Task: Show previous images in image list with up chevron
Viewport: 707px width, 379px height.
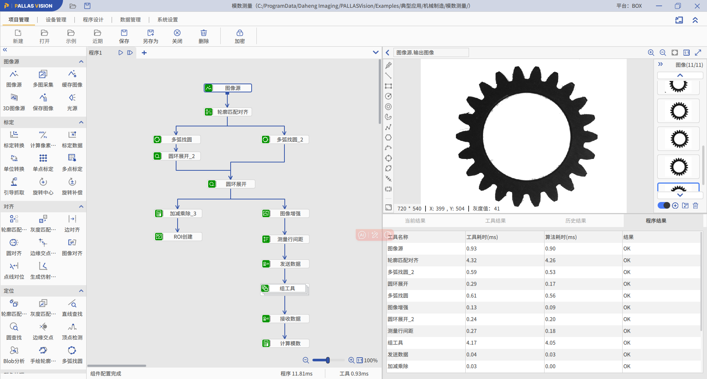Action: (680, 75)
